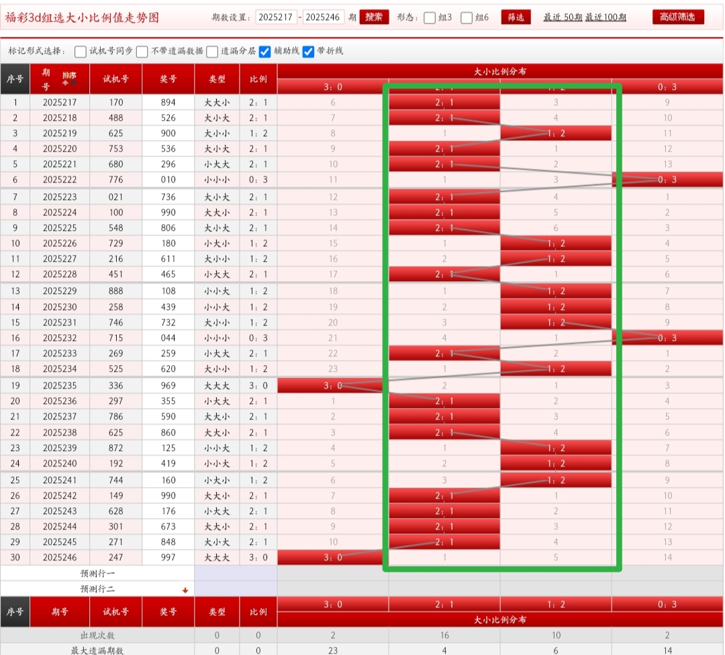Uncheck the 辅助线 checkbox
Image resolution: width=725 pixels, height=655 pixels.
[x=265, y=52]
